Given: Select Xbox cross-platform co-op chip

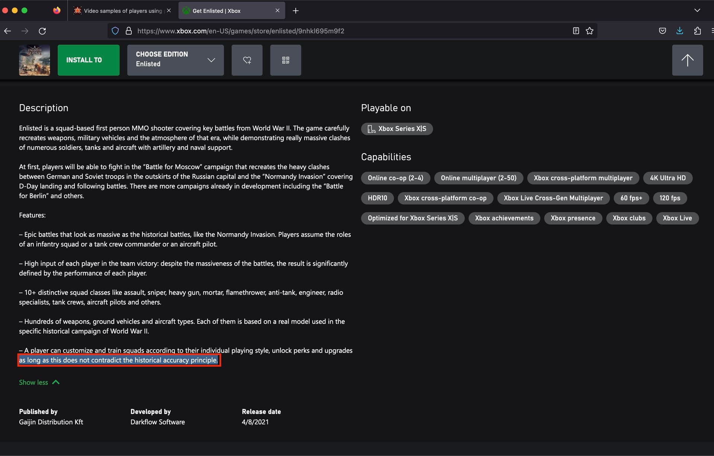Looking at the screenshot, I should pyautogui.click(x=445, y=198).
